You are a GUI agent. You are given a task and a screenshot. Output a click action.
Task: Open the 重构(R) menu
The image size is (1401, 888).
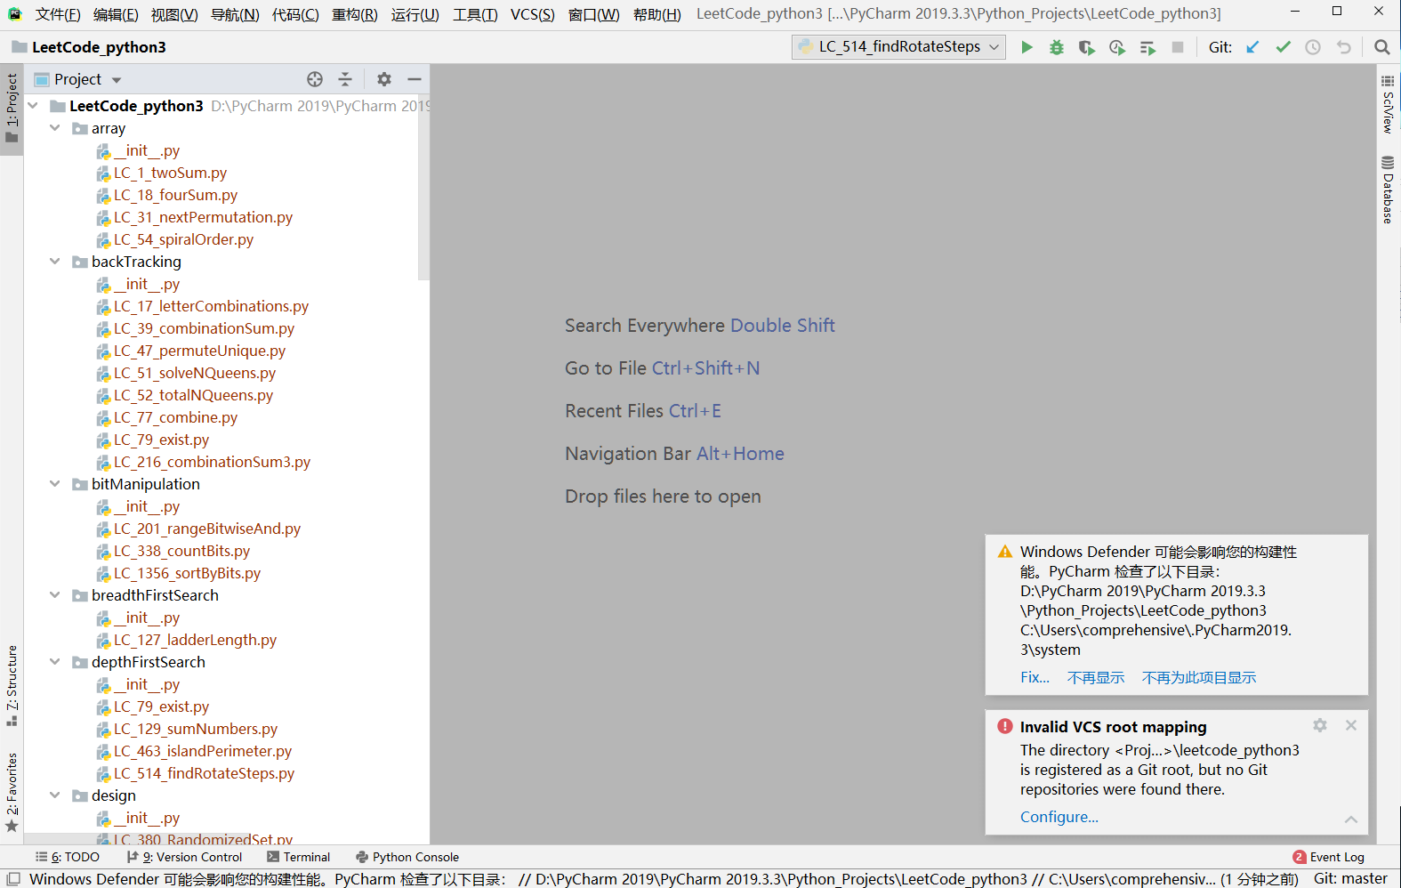point(354,14)
